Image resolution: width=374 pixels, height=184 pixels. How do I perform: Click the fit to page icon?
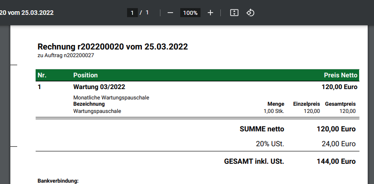[234, 13]
